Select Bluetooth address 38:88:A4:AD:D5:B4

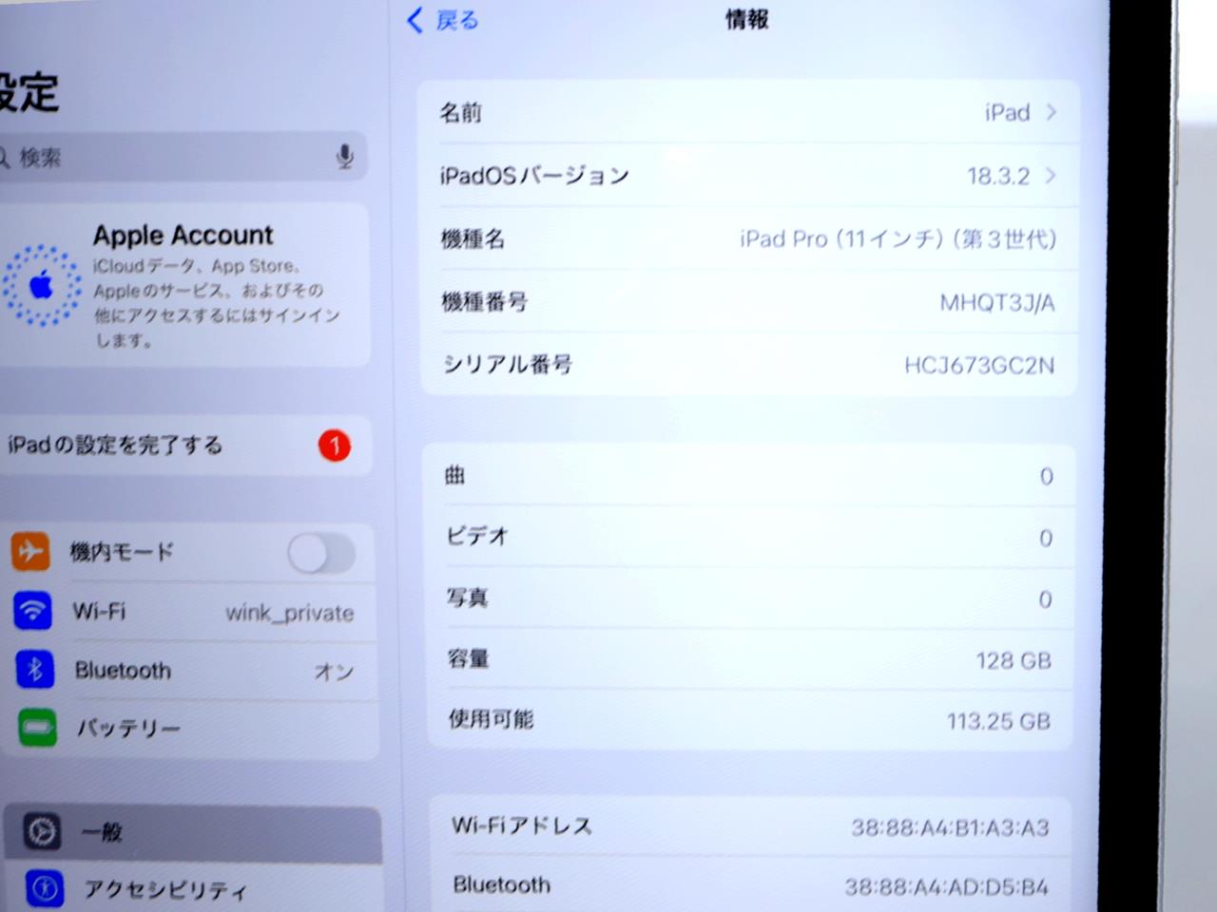pos(947,887)
